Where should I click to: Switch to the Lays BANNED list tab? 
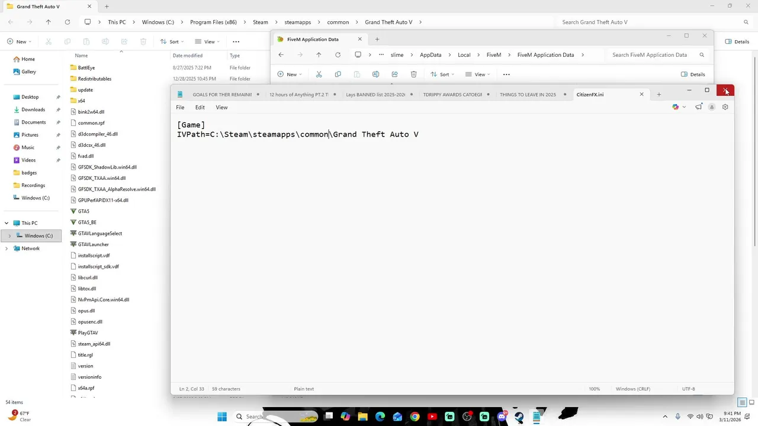[375, 94]
